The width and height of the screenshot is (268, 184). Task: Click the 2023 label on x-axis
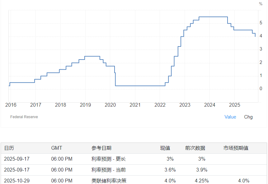click(185, 105)
